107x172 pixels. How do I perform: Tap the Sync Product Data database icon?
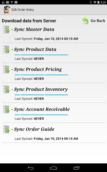tap(6, 49)
